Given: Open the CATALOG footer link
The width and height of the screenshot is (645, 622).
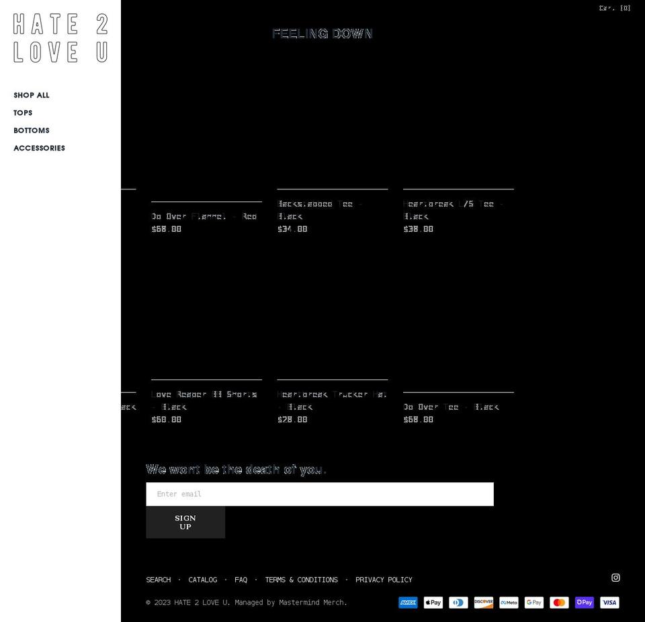Looking at the screenshot, I should click(x=202, y=580).
